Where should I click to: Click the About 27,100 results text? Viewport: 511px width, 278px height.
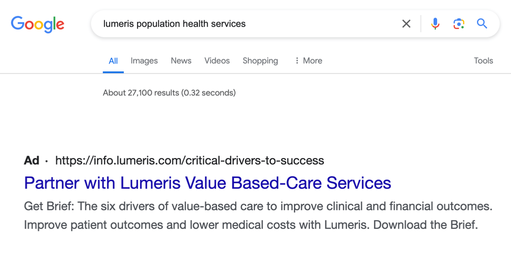pyautogui.click(x=169, y=93)
